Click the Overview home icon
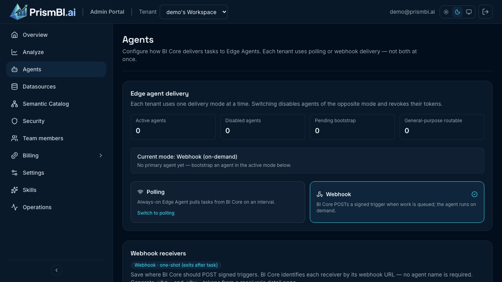This screenshot has height=282, width=502. [x=15, y=35]
